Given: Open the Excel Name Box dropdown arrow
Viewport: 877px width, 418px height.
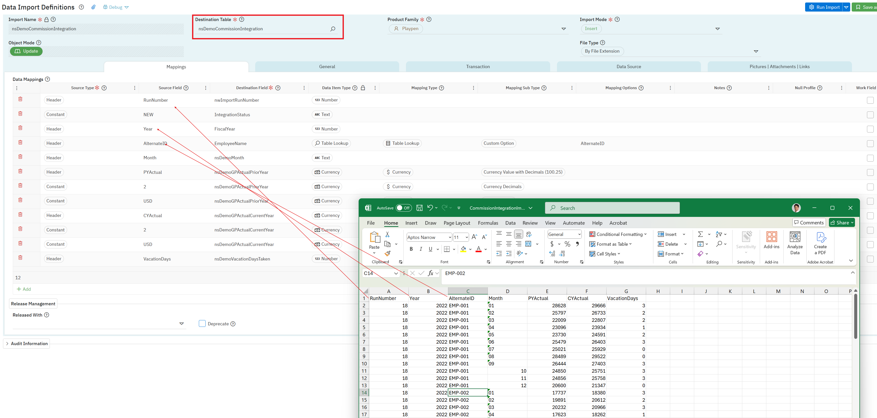Looking at the screenshot, I should tap(396, 273).
